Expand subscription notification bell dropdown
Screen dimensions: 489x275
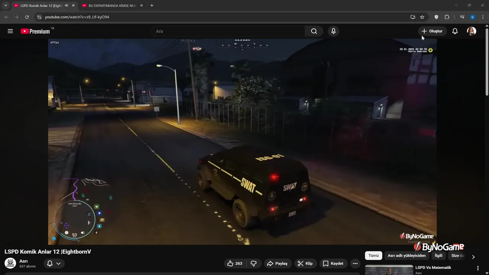pos(54,264)
